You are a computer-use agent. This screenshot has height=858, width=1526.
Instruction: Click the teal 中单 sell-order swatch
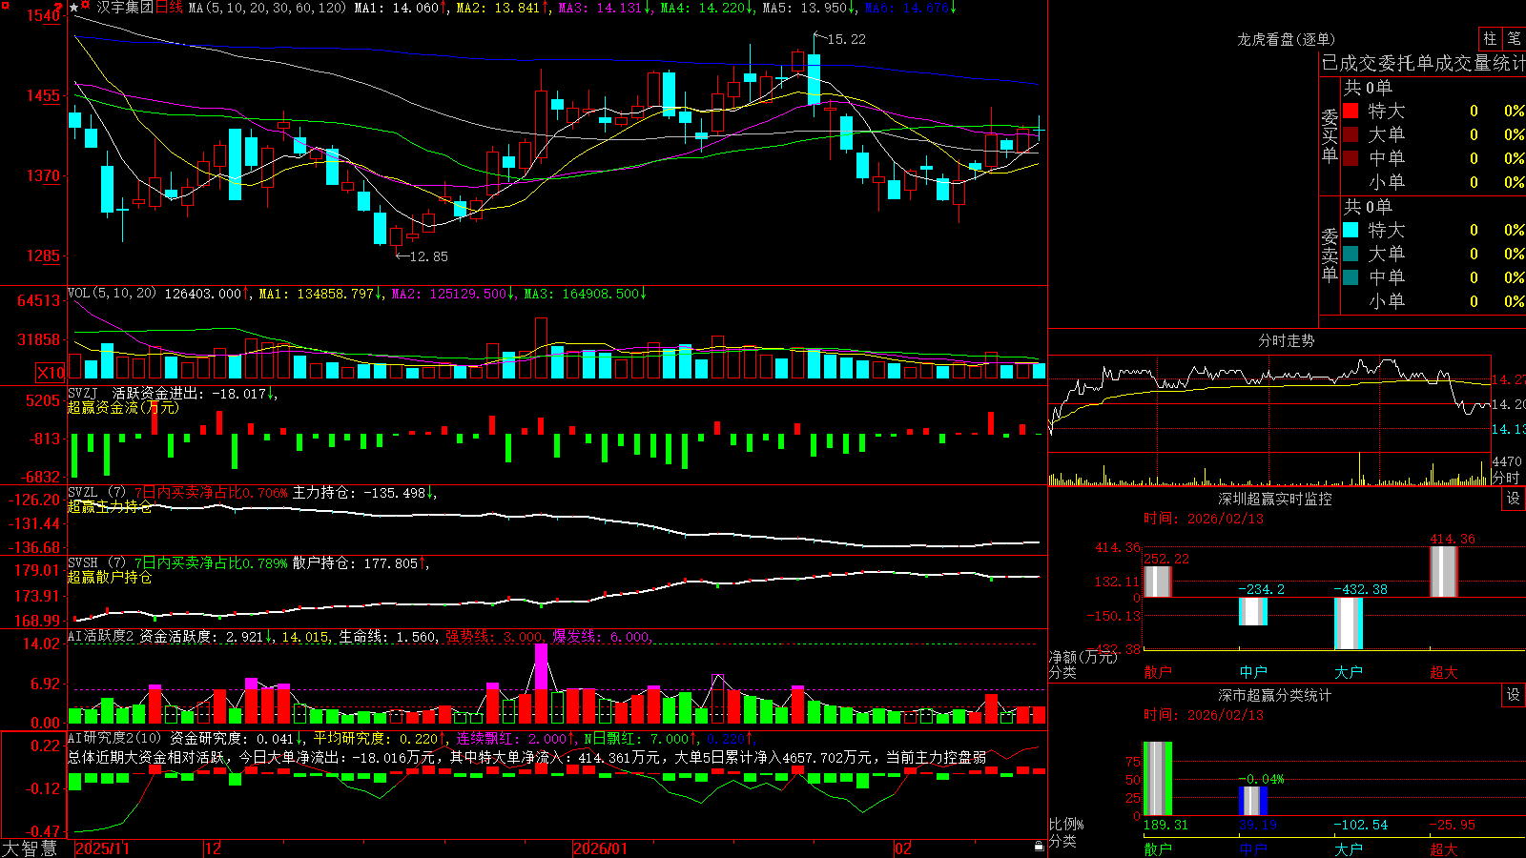pos(1351,277)
